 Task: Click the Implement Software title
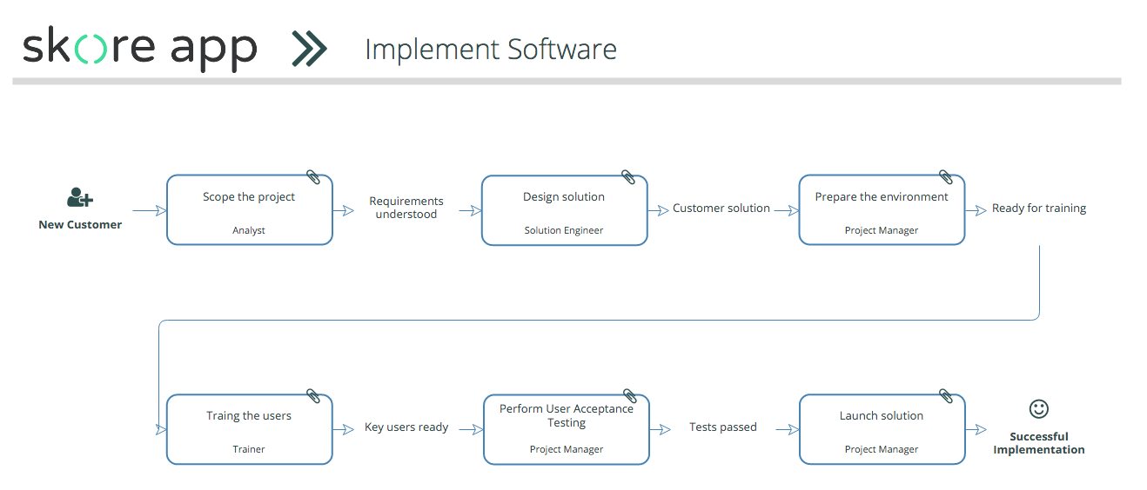point(491,50)
